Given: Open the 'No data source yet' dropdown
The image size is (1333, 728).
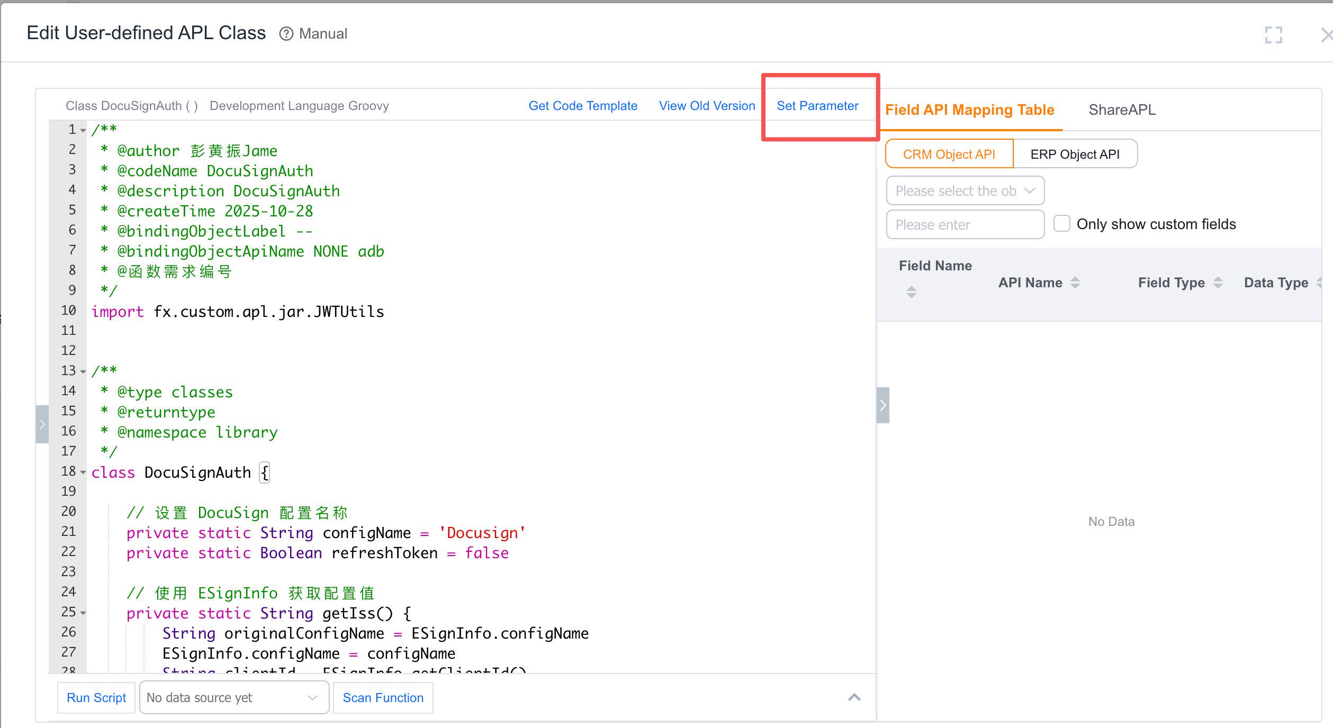Looking at the screenshot, I should pyautogui.click(x=234, y=697).
